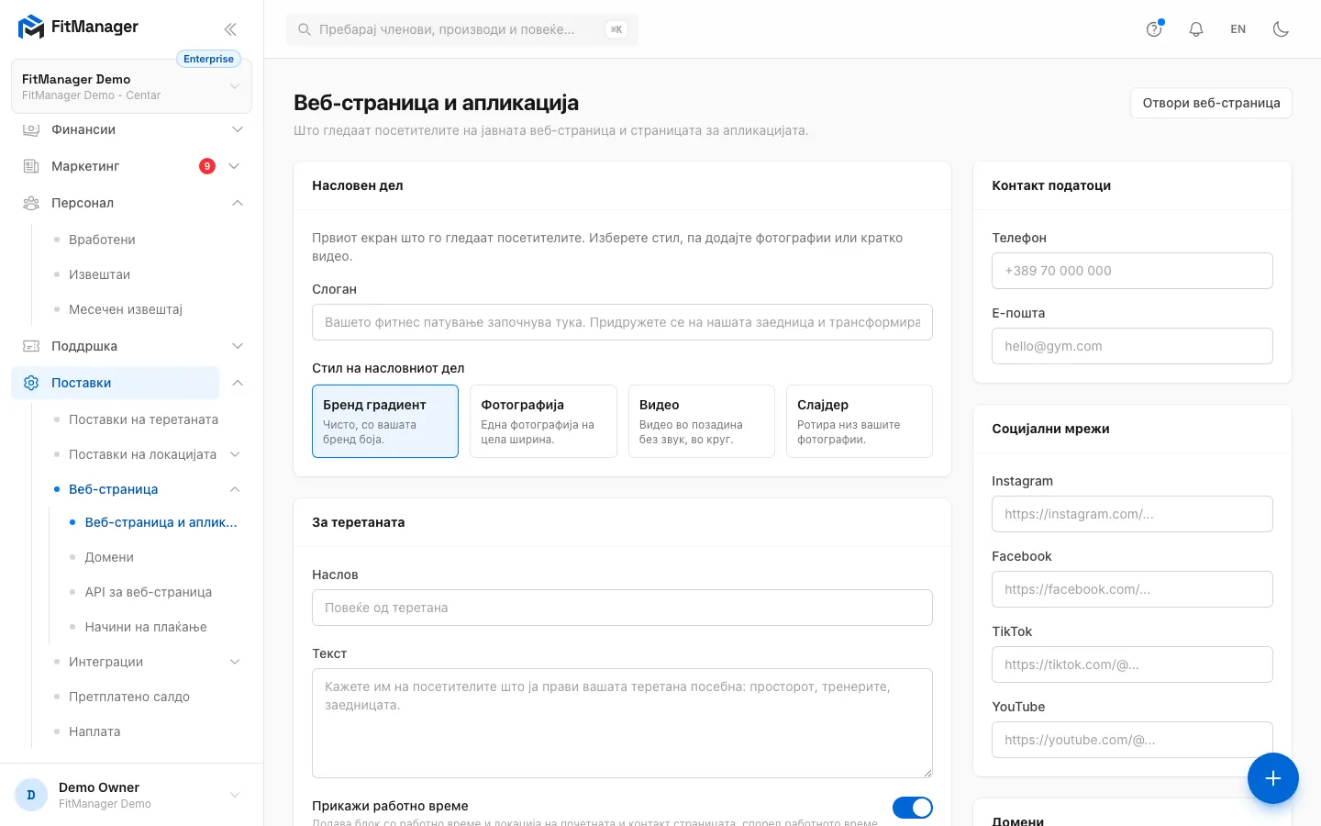
Task: Click the Персонал people icon
Action: coord(31,203)
